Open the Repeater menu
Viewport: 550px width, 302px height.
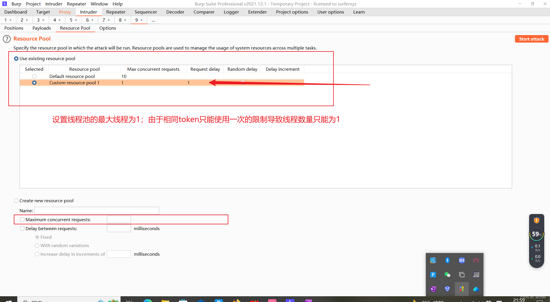click(x=76, y=4)
